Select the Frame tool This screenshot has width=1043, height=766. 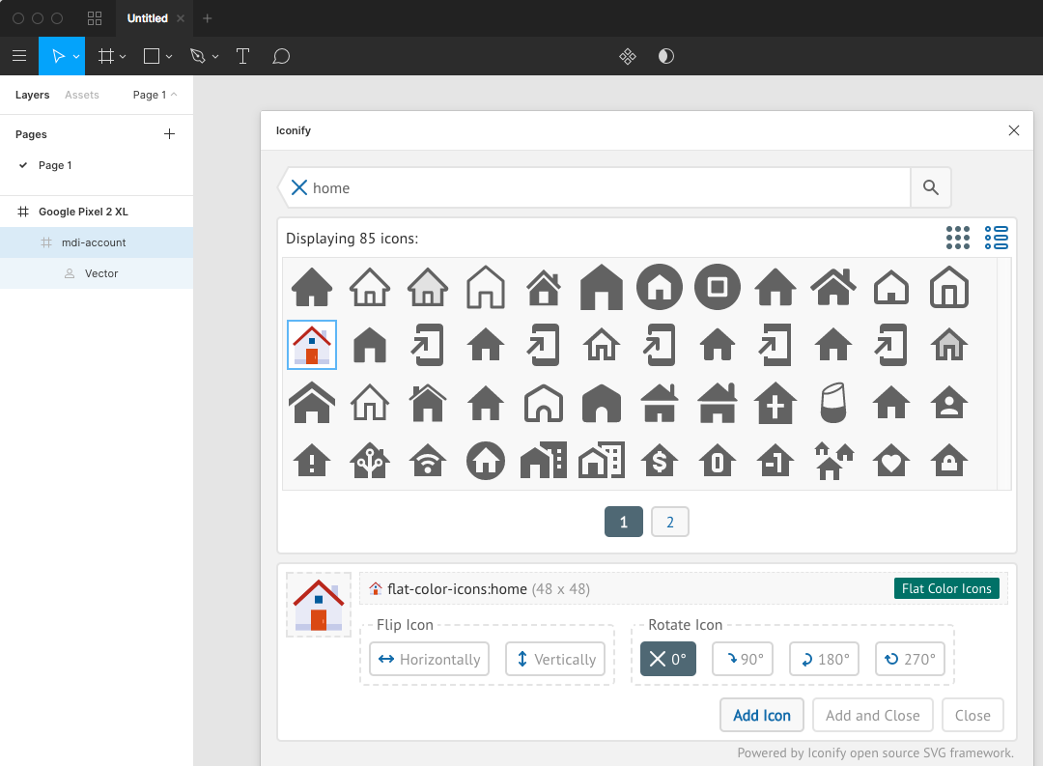tap(106, 56)
